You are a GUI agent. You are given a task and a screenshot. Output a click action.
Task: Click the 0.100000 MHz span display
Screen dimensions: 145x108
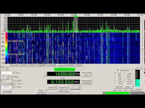(63, 82)
